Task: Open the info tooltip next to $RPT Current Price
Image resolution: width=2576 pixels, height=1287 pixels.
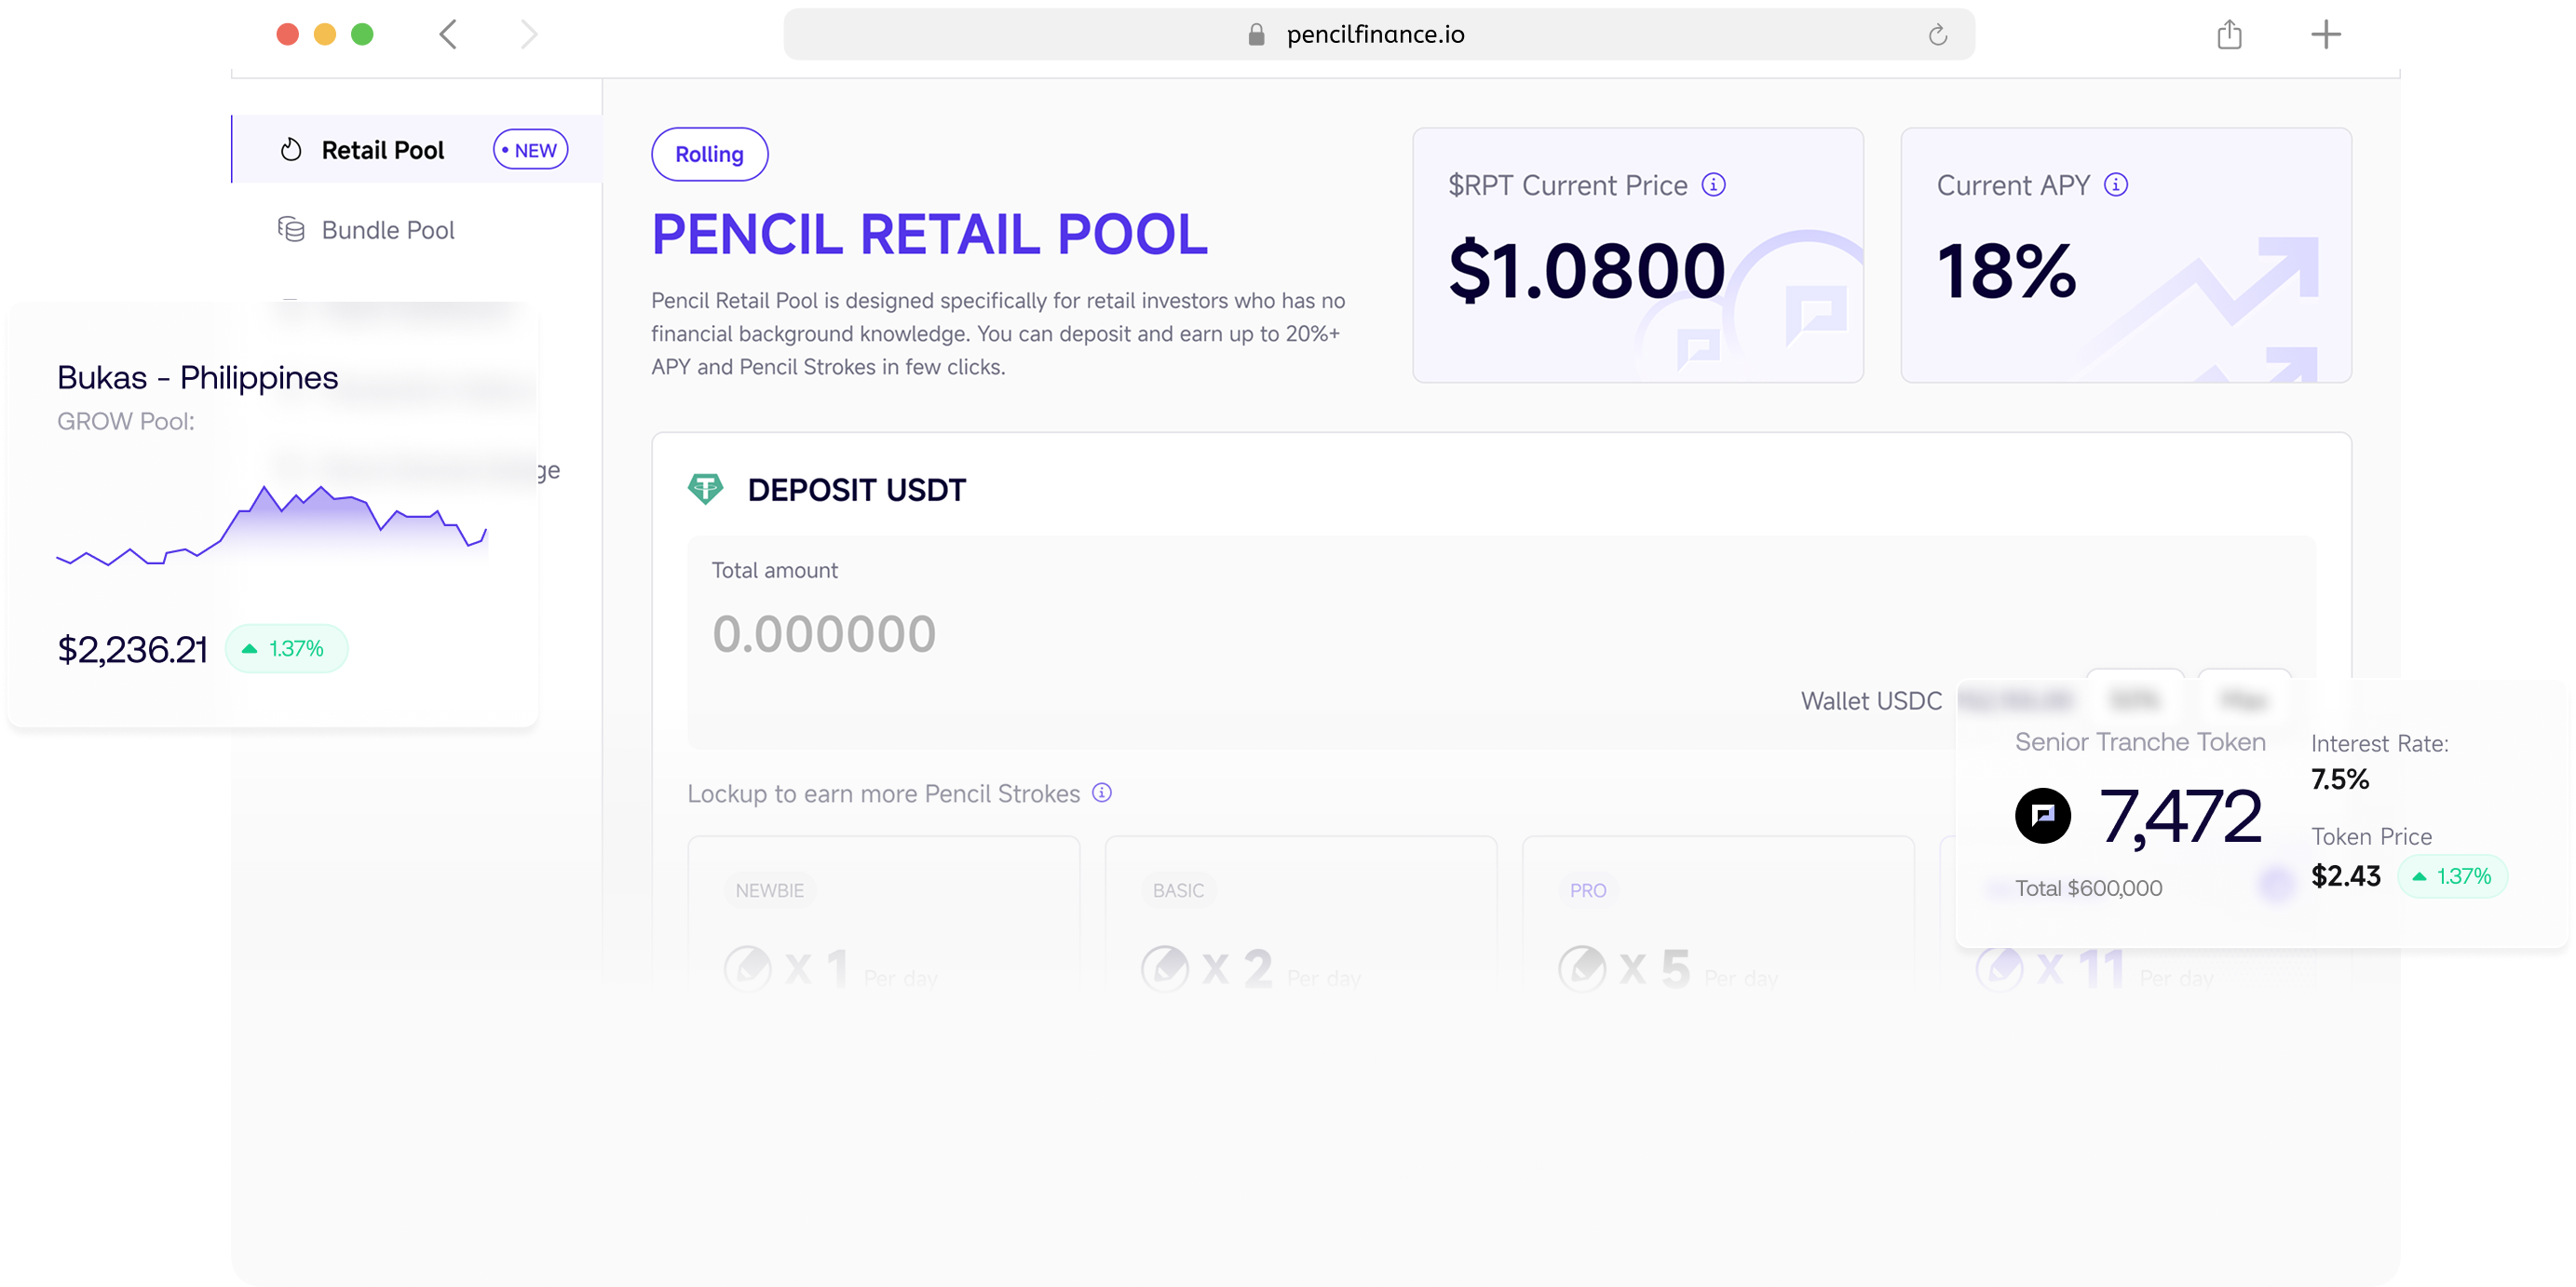Action: click(x=1712, y=185)
